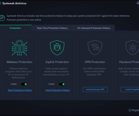Click the Password Protection asterisk shield icon
The height and width of the screenshot is (116, 139).
tap(132, 48)
